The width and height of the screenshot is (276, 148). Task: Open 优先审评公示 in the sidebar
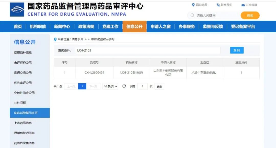[x=23, y=83]
